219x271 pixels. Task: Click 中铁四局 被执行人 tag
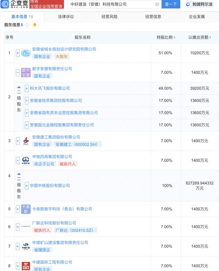pyautogui.click(x=68, y=164)
